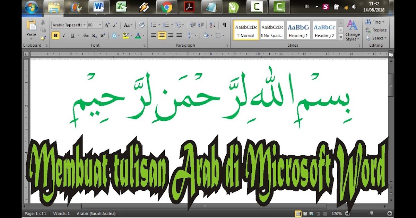Click the vertical scrollbar thumb
The width and height of the screenshot is (416, 218).
391,85
